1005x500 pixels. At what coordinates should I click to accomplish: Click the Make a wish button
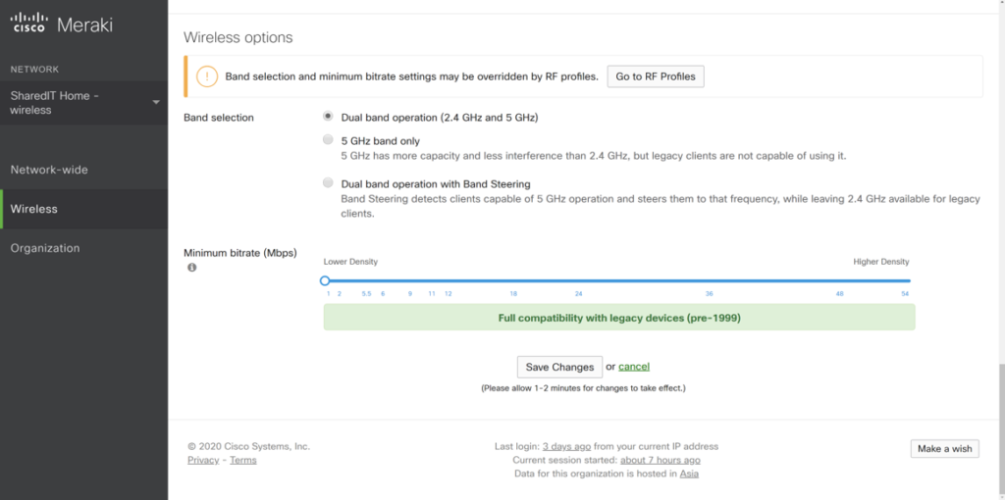[944, 449]
